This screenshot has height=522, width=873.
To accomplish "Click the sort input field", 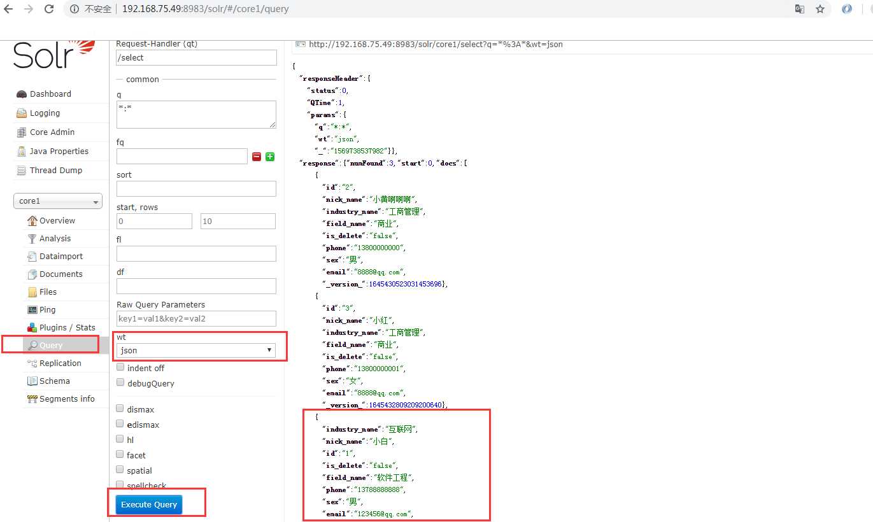I will tap(196, 188).
